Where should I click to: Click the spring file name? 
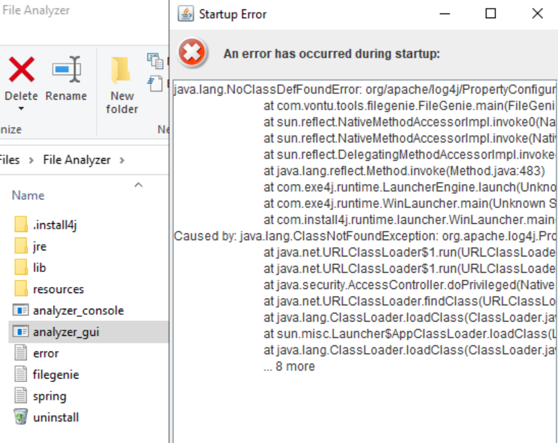tap(50, 396)
